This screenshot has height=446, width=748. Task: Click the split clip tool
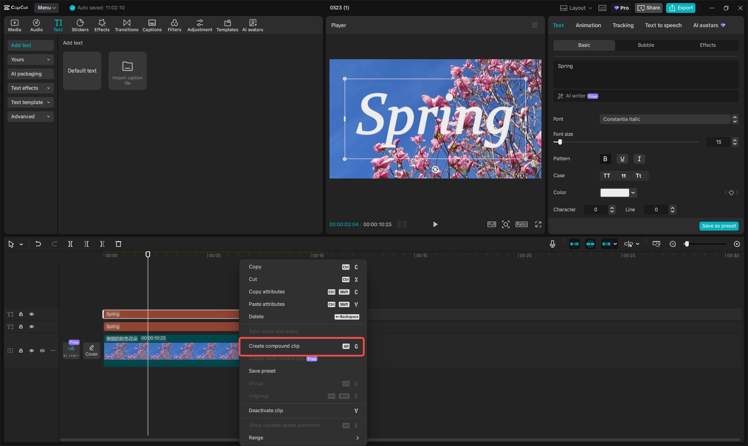[x=70, y=244]
